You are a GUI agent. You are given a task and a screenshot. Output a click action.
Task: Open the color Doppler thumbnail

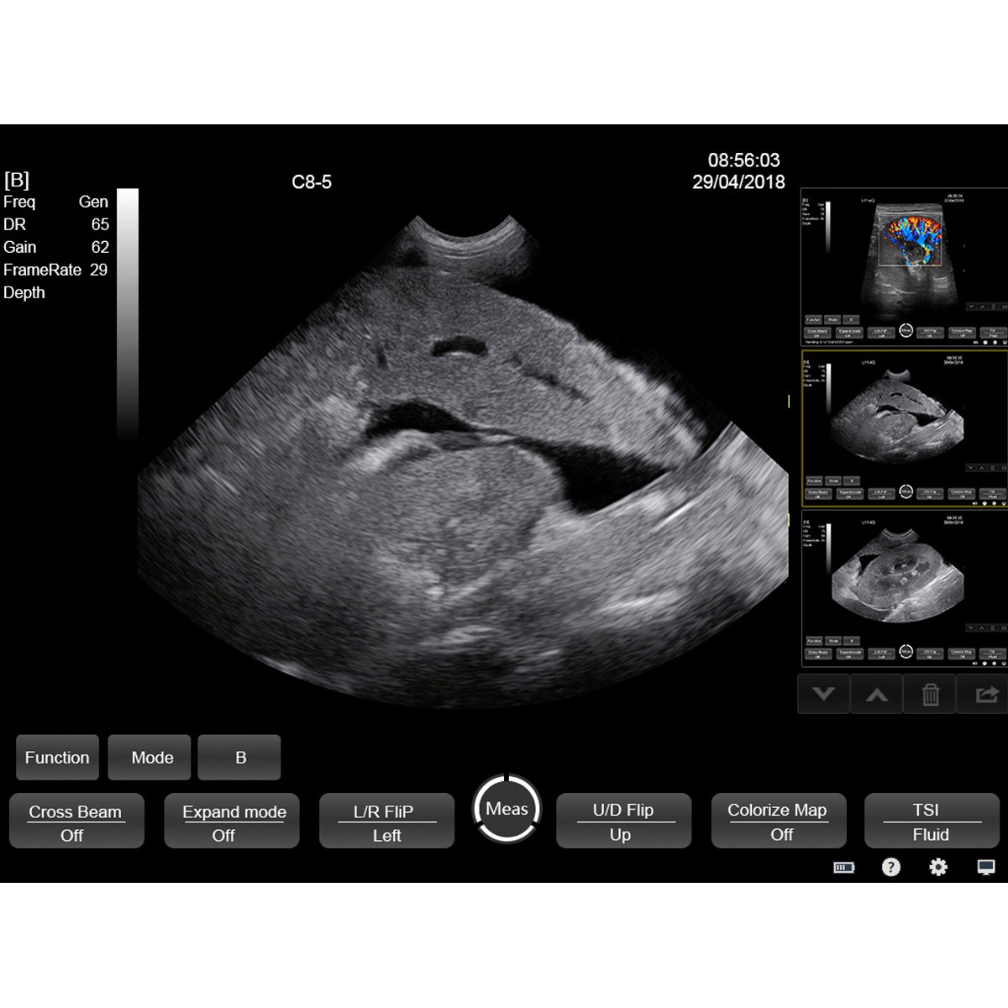click(904, 265)
